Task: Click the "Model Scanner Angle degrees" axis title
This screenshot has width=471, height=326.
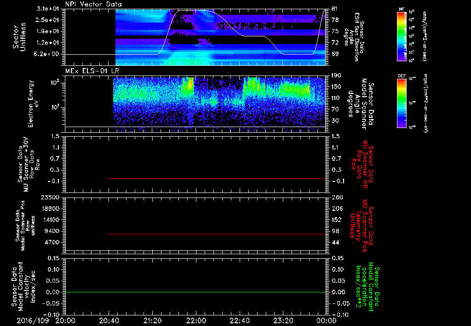Action: pos(361,104)
